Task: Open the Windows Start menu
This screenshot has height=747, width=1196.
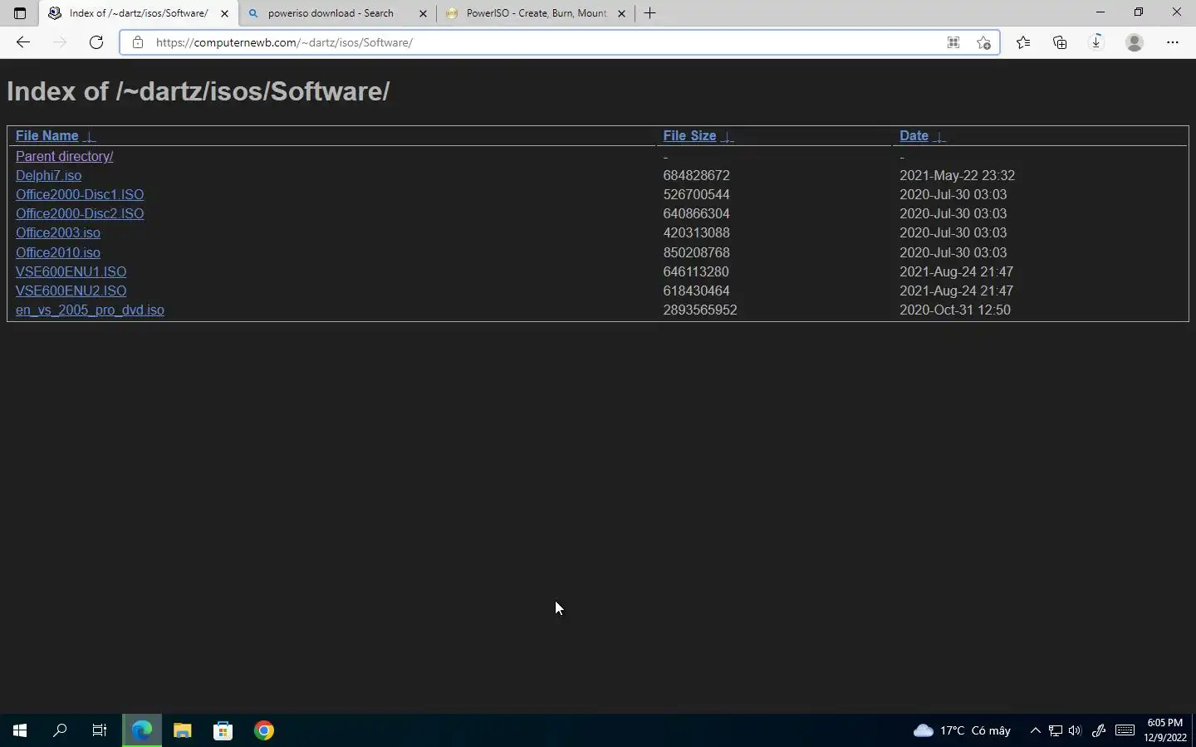Action: tap(20, 730)
